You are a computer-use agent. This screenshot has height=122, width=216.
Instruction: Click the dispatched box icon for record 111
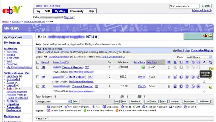point(187,77)
